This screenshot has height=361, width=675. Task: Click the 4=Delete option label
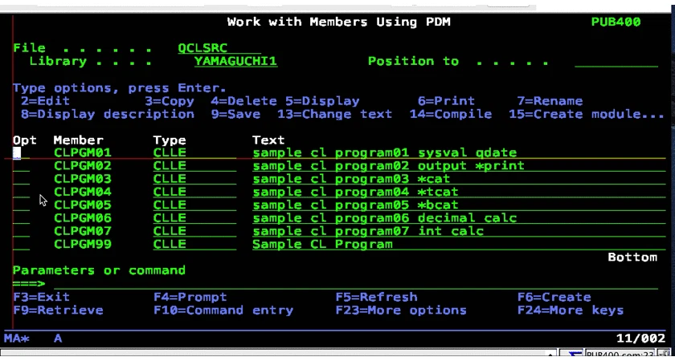(243, 101)
